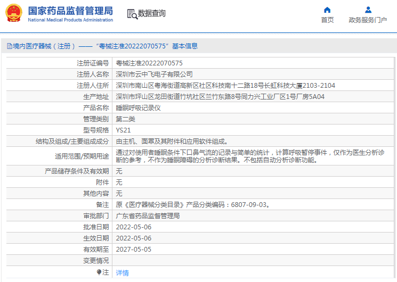397x282 pixels.
Task: Select the 批准日期 value 2022-05-06
Action: [133, 227]
